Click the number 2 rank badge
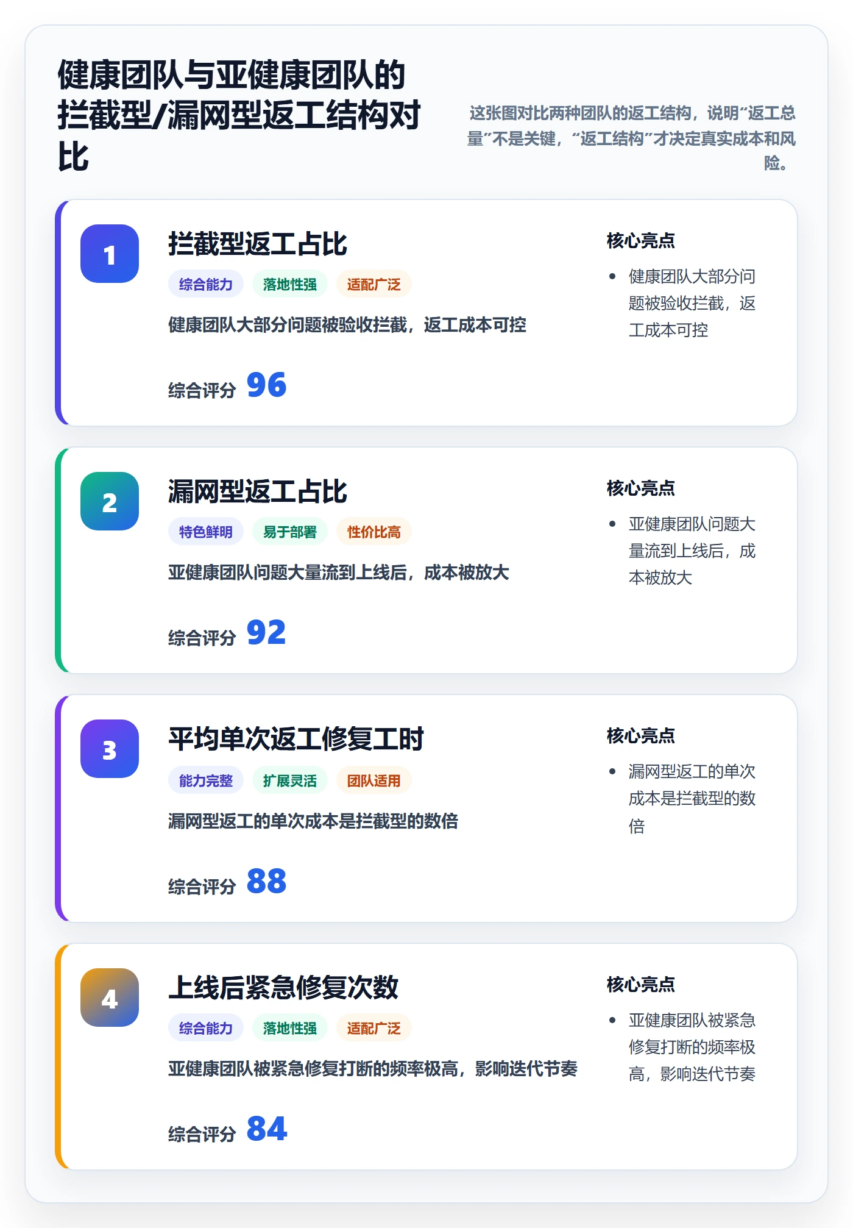 110,501
